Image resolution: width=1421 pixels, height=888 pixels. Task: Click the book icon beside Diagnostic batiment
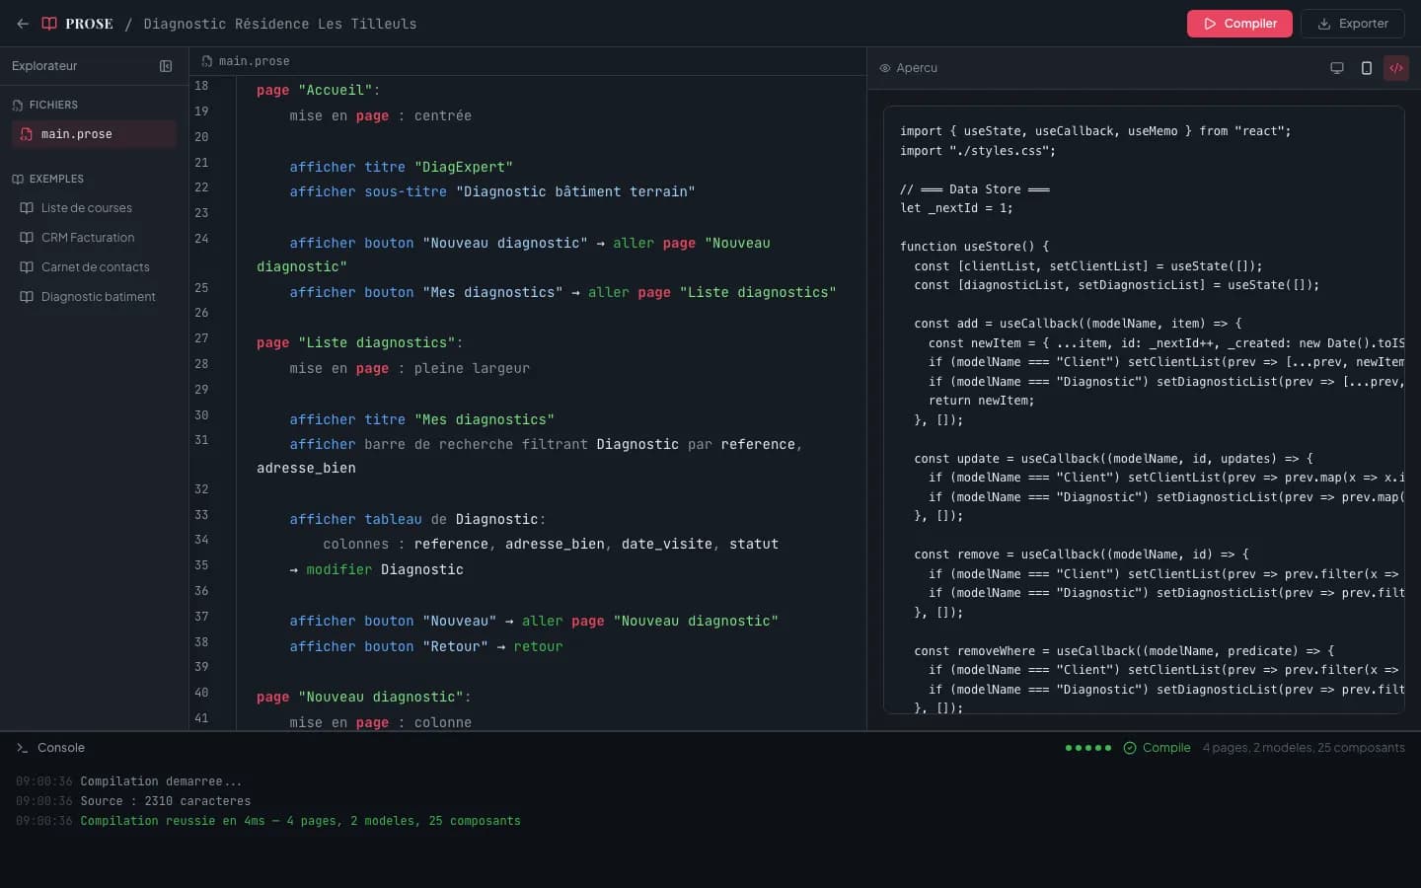27,297
